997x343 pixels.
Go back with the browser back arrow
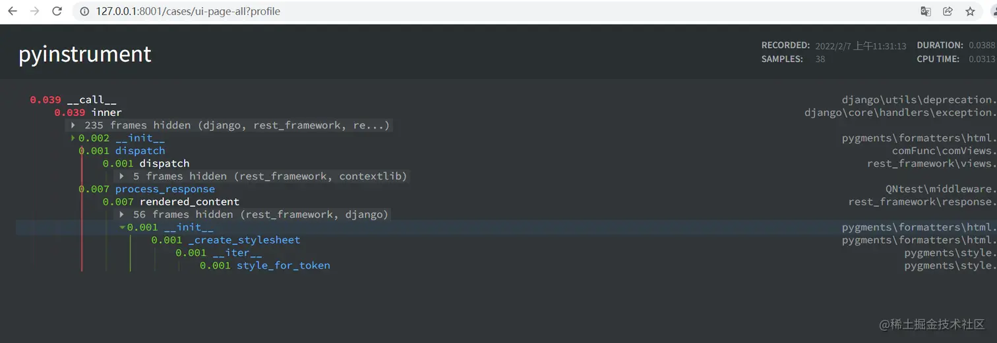tap(12, 11)
